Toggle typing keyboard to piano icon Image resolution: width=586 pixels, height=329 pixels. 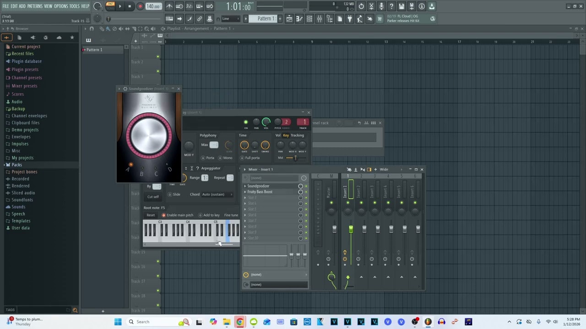pos(169,19)
